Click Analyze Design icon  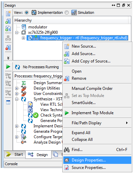(24, 142)
